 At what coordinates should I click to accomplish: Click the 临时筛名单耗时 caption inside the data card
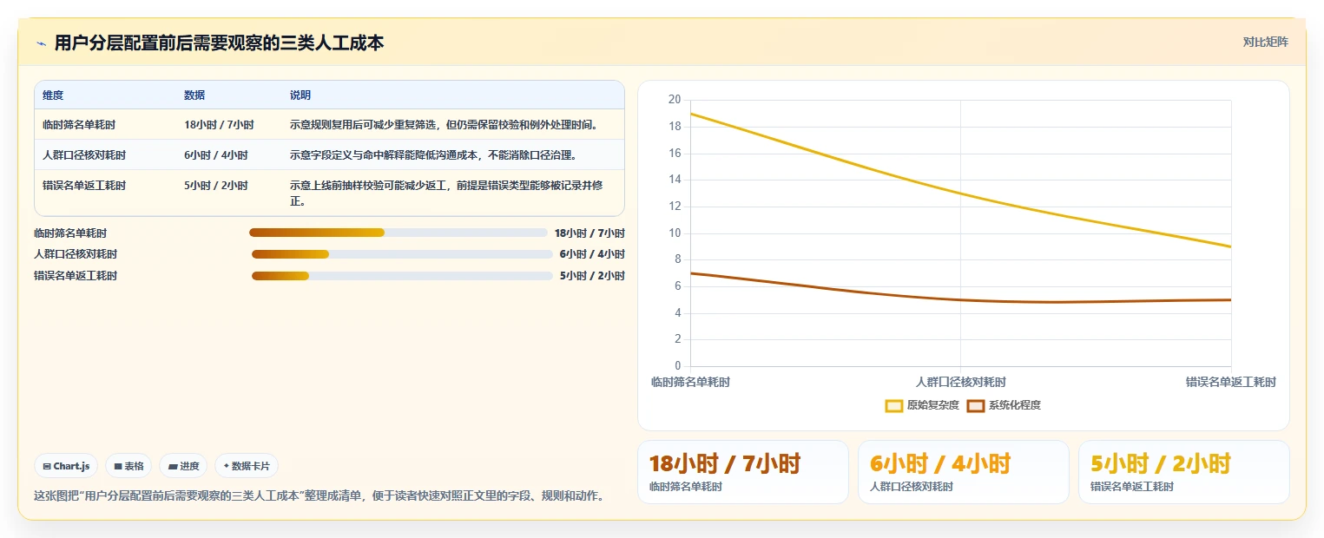686,487
